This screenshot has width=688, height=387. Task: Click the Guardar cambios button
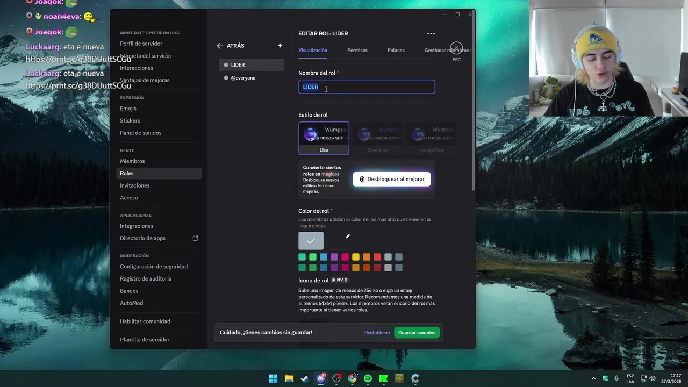coord(417,333)
